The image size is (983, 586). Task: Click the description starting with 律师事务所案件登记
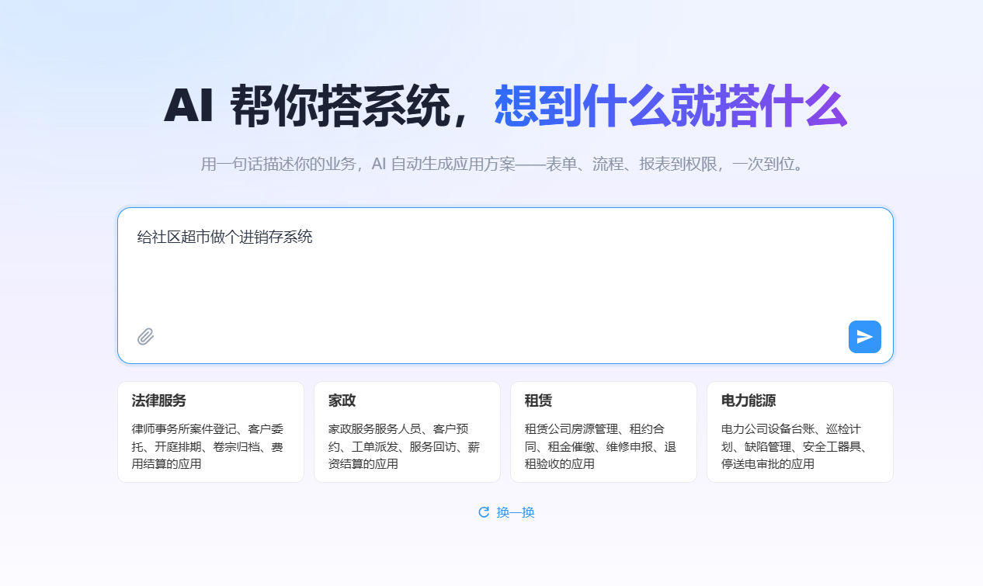[207, 446]
